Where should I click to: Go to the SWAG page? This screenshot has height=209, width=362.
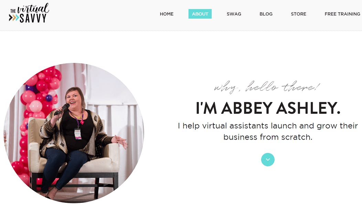(234, 14)
